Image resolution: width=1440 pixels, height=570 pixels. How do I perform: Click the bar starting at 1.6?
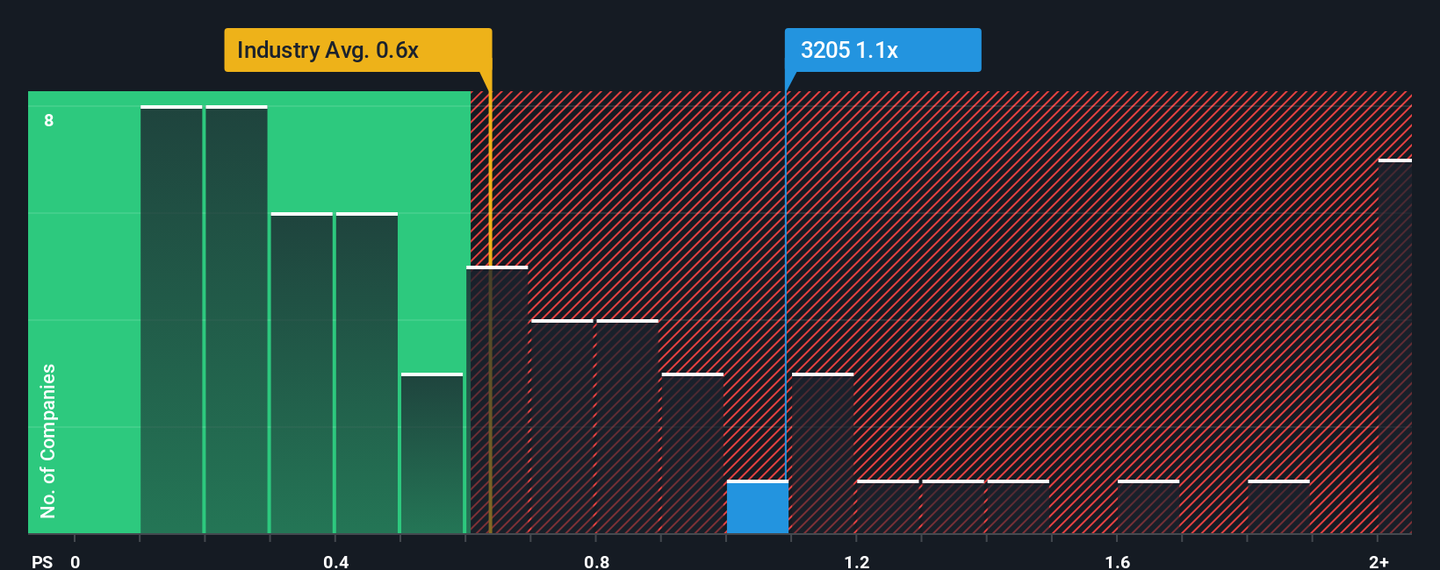[x=1148, y=507]
